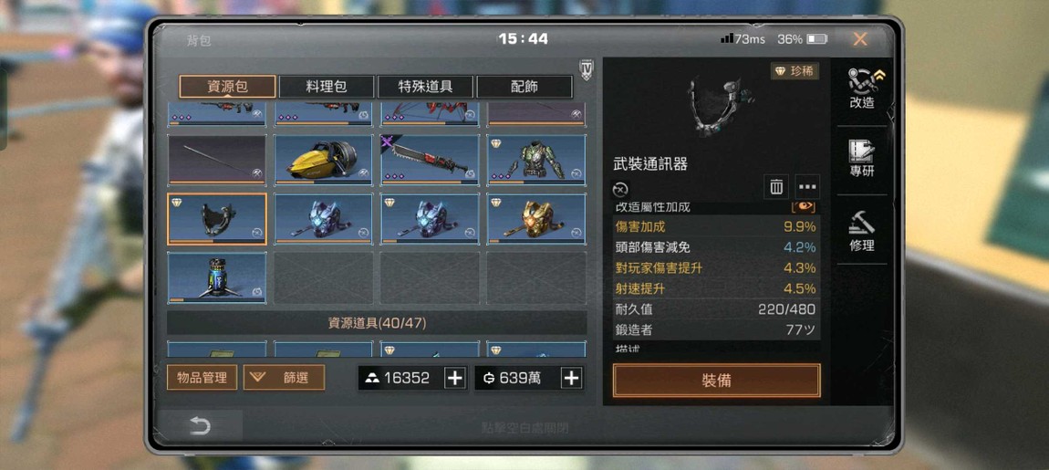Image resolution: width=1049 pixels, height=470 pixels.
Task: Open 物品管理 item management
Action: pos(202,378)
